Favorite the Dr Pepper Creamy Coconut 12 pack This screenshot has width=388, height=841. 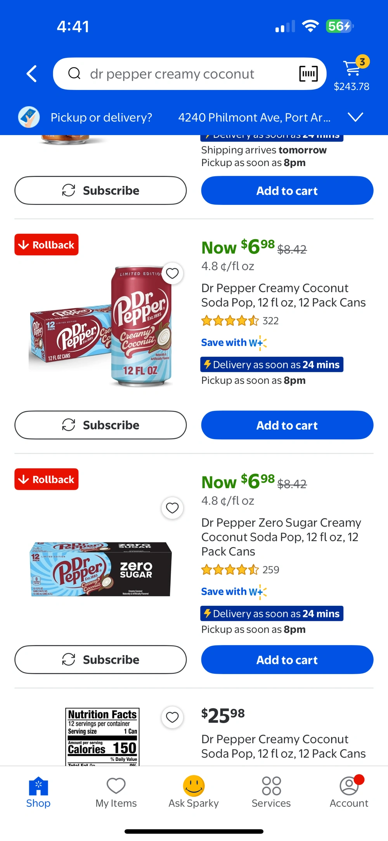pyautogui.click(x=172, y=274)
